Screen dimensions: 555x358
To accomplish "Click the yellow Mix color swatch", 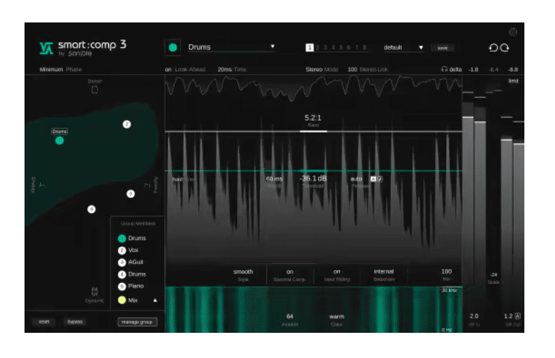I will click(x=122, y=300).
